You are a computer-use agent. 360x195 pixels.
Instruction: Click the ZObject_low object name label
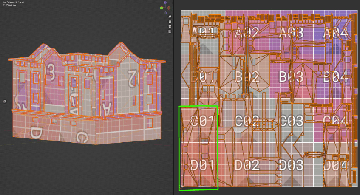13,5
